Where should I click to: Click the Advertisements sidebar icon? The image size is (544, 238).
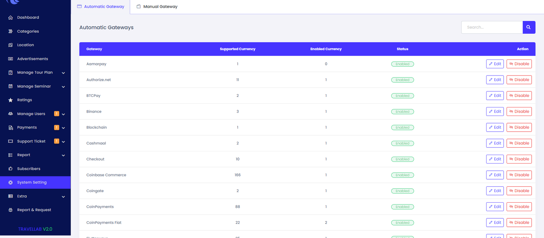[11, 59]
